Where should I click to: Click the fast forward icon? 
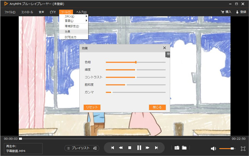click(x=147, y=148)
